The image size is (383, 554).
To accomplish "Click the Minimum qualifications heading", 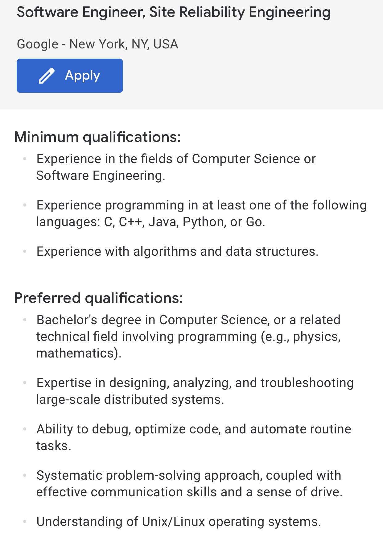I will (97, 137).
